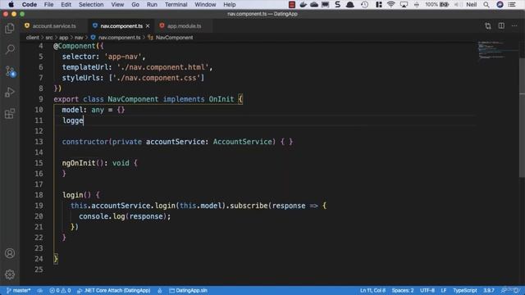The image size is (525, 295).
Task: Click the user name Neil in menu bar
Action: click(x=472, y=5)
